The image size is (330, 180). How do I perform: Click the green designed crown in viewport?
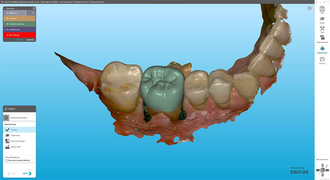pyautogui.click(x=162, y=89)
